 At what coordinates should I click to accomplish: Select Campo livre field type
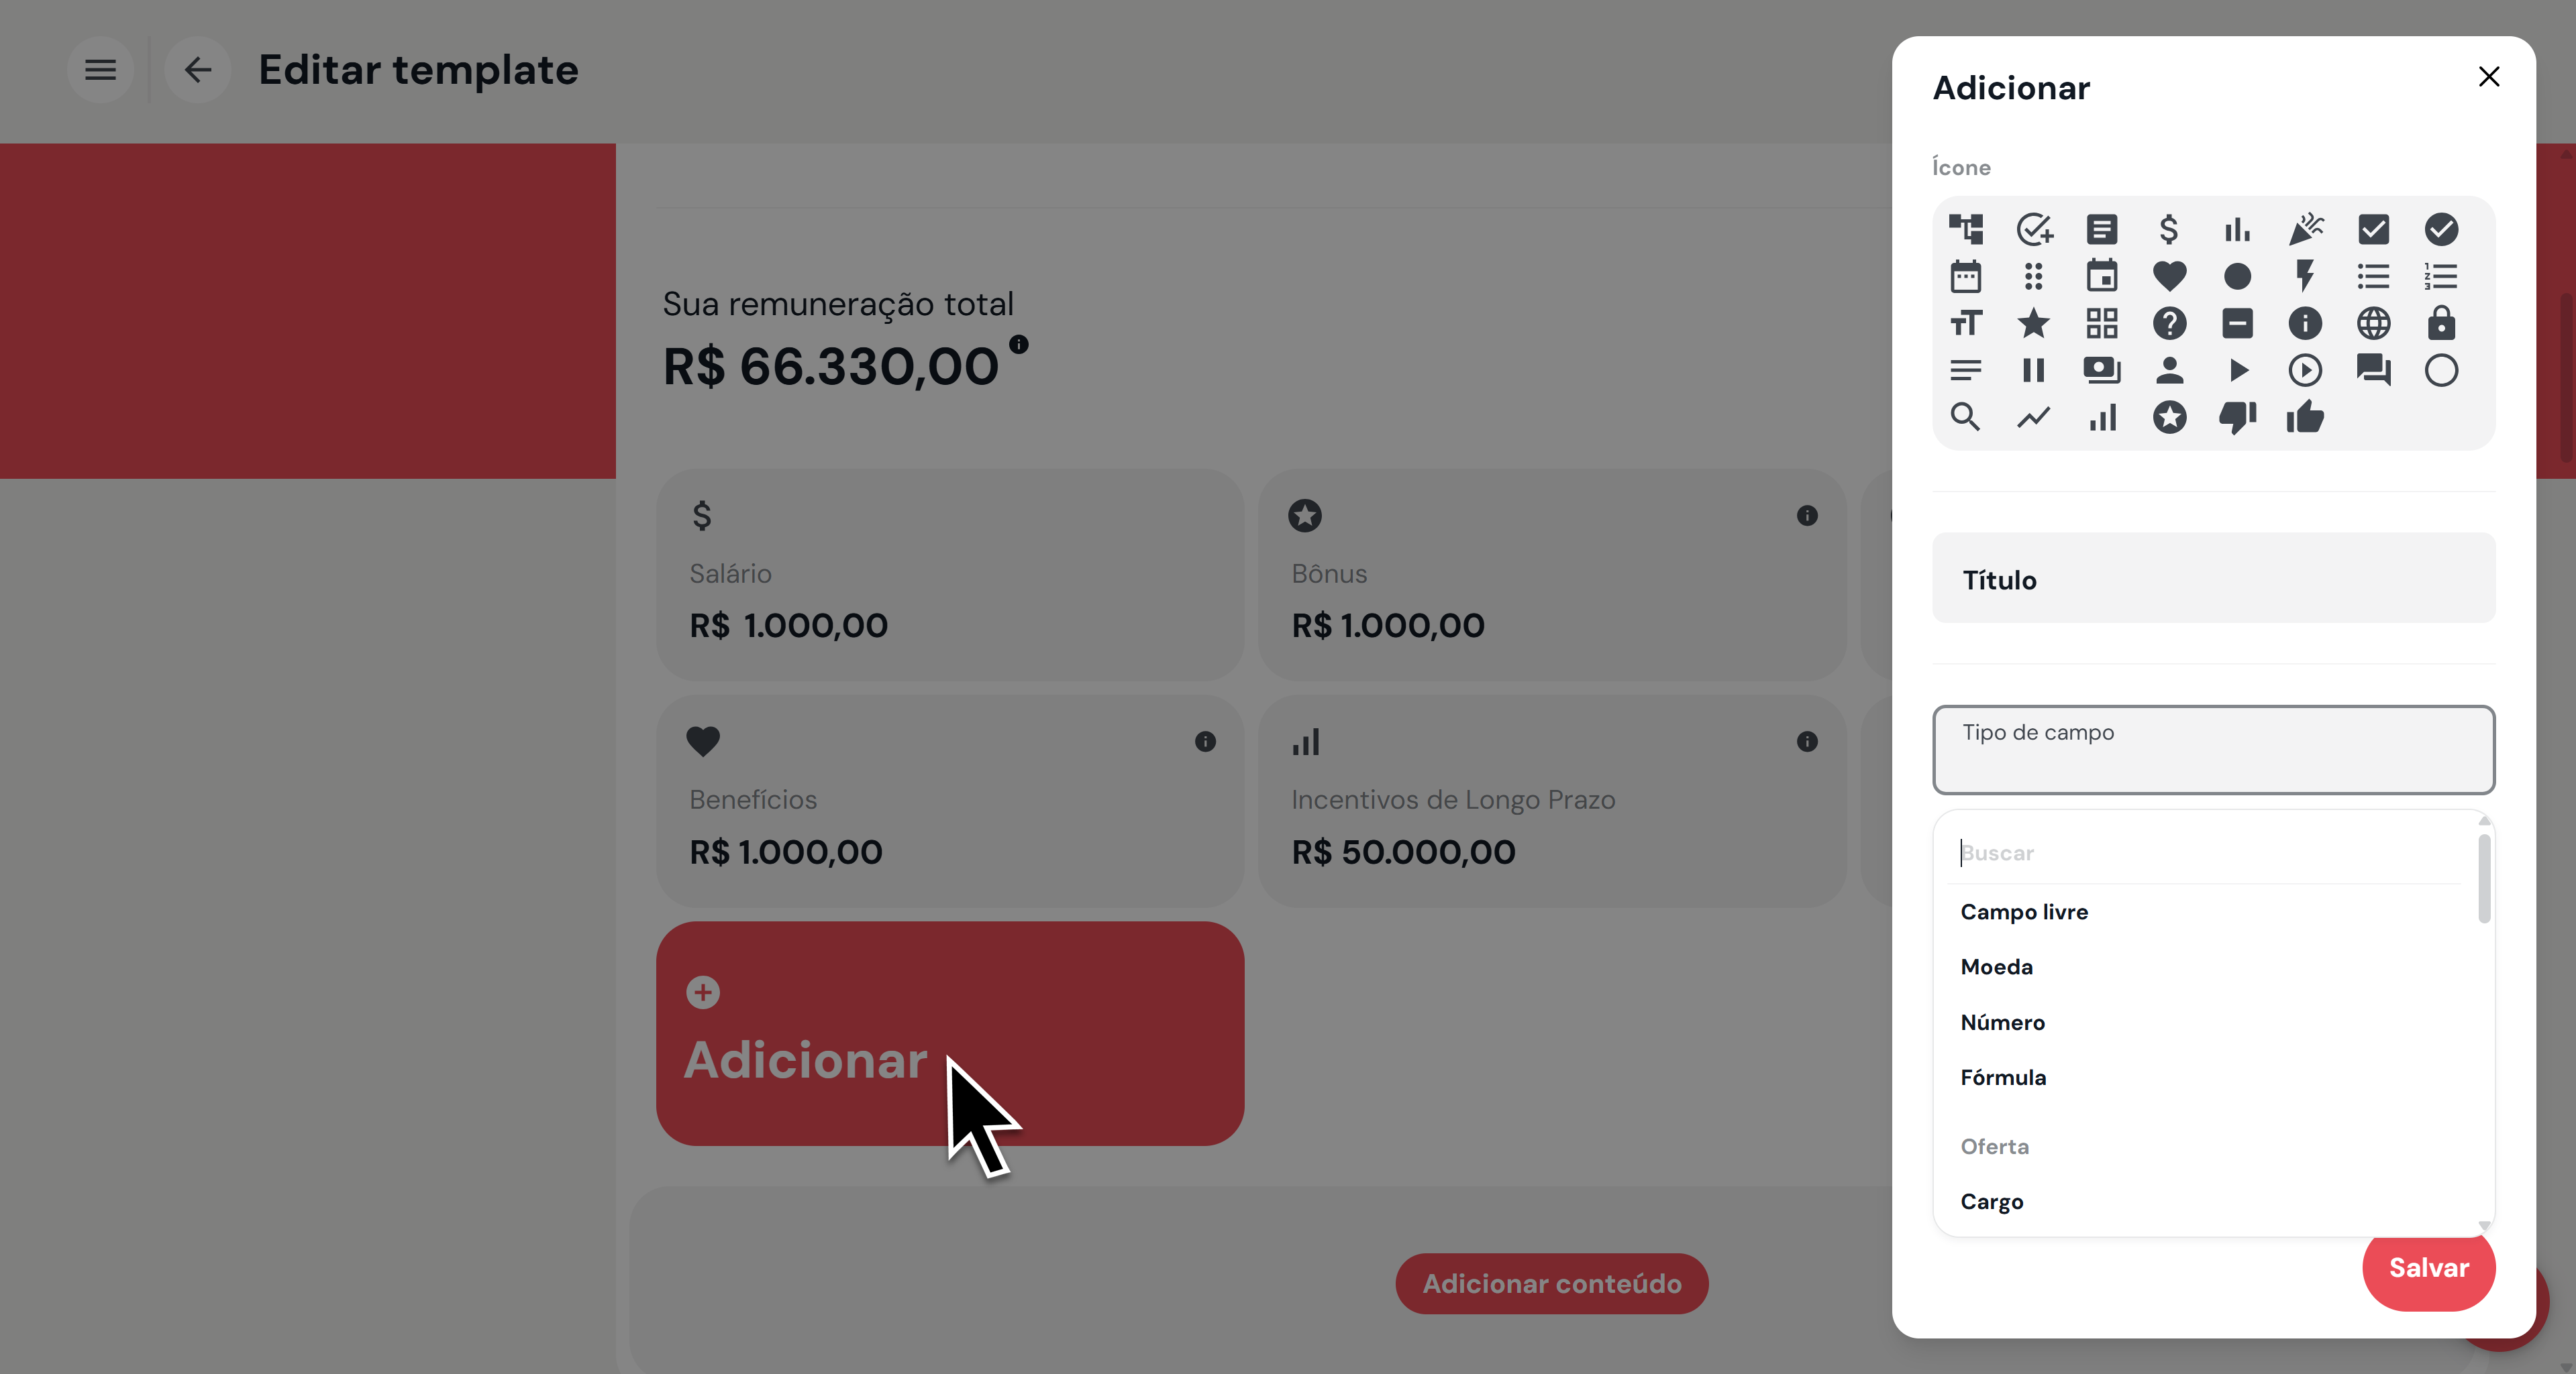(x=2024, y=913)
